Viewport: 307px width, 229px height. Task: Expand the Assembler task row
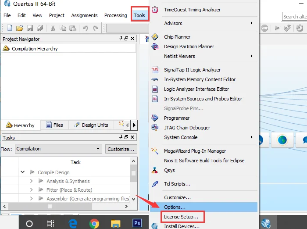point(31,198)
